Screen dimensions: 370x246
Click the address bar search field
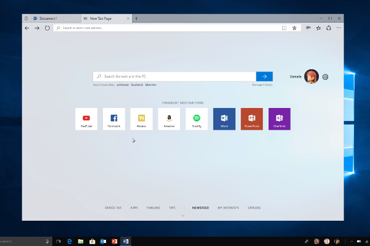177,28
